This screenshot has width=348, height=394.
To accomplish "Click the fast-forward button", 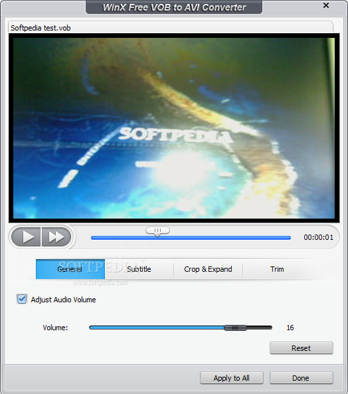I will click(56, 237).
